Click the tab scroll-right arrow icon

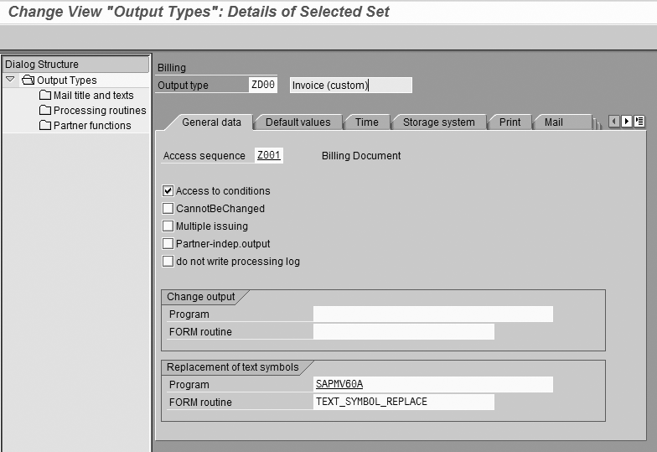point(627,122)
